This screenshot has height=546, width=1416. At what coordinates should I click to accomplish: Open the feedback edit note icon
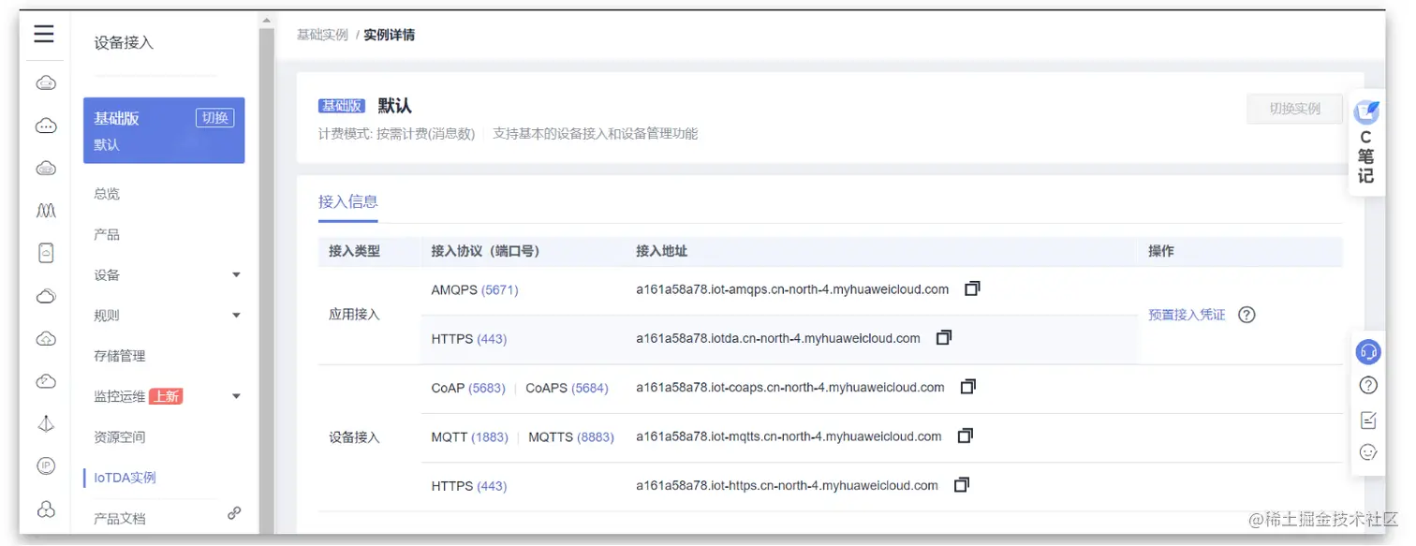1368,420
